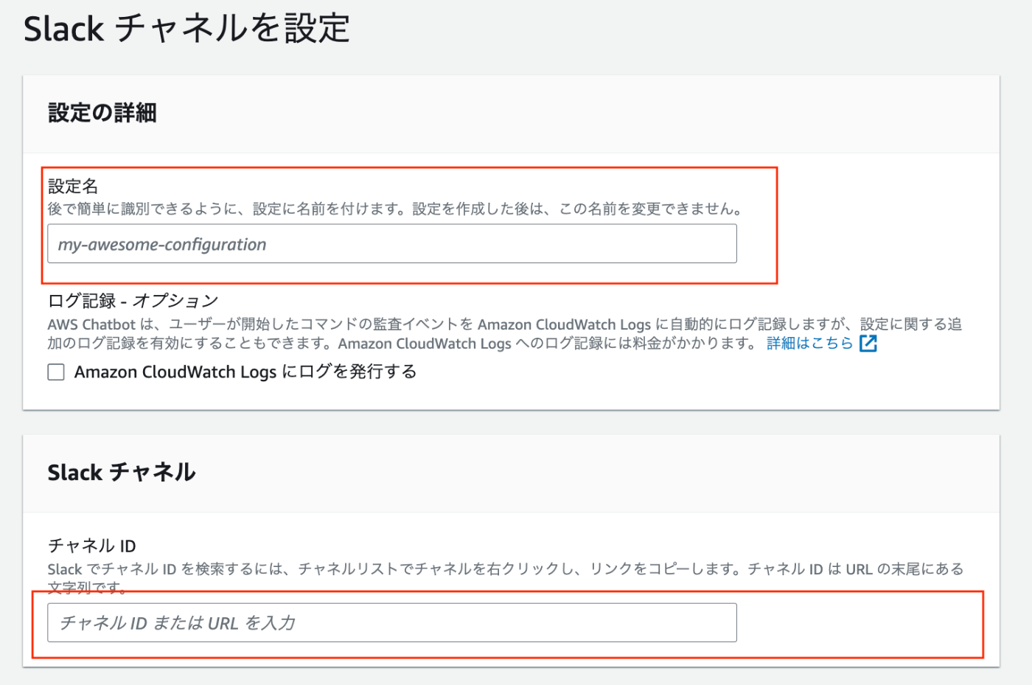The width and height of the screenshot is (1032, 685).
Task: Click the description starting 後で簡単に識別できるように
Action: tap(394, 209)
